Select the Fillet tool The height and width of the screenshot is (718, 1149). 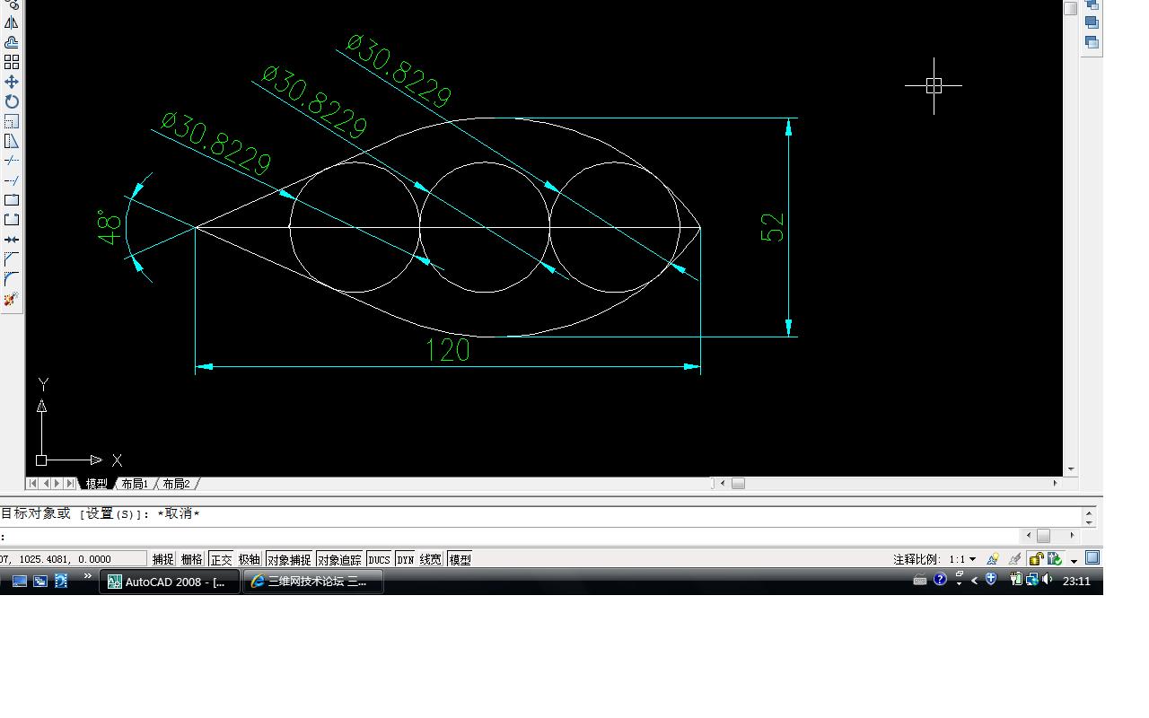click(x=12, y=279)
